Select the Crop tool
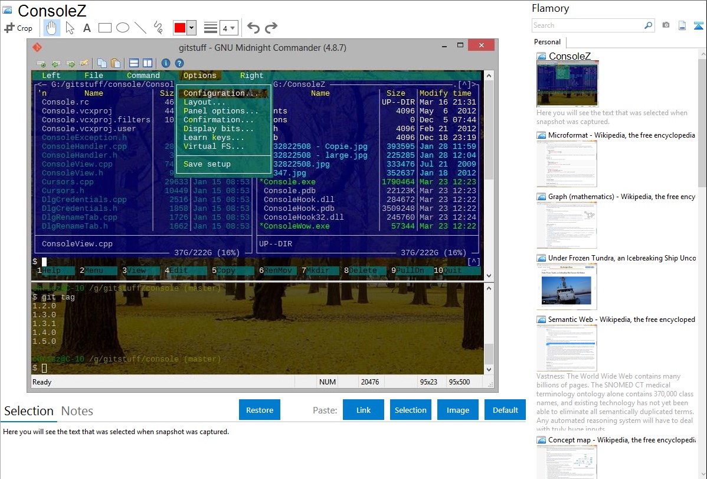This screenshot has height=479, width=707. (18, 28)
